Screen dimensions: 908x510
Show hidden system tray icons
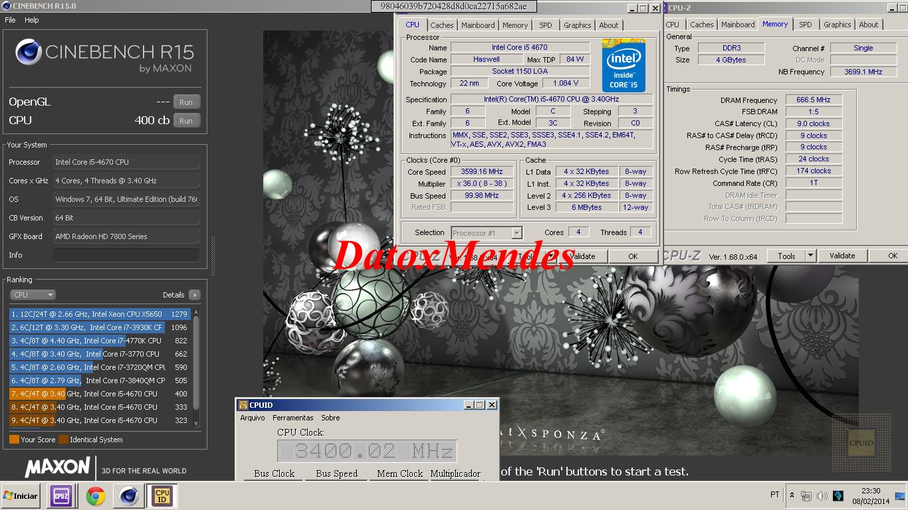click(x=792, y=495)
